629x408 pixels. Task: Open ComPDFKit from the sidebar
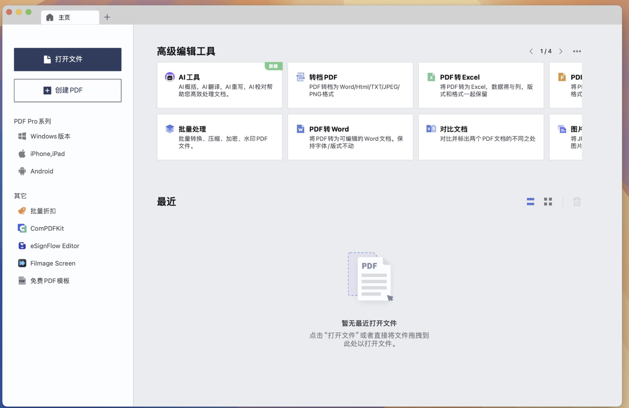(x=47, y=228)
